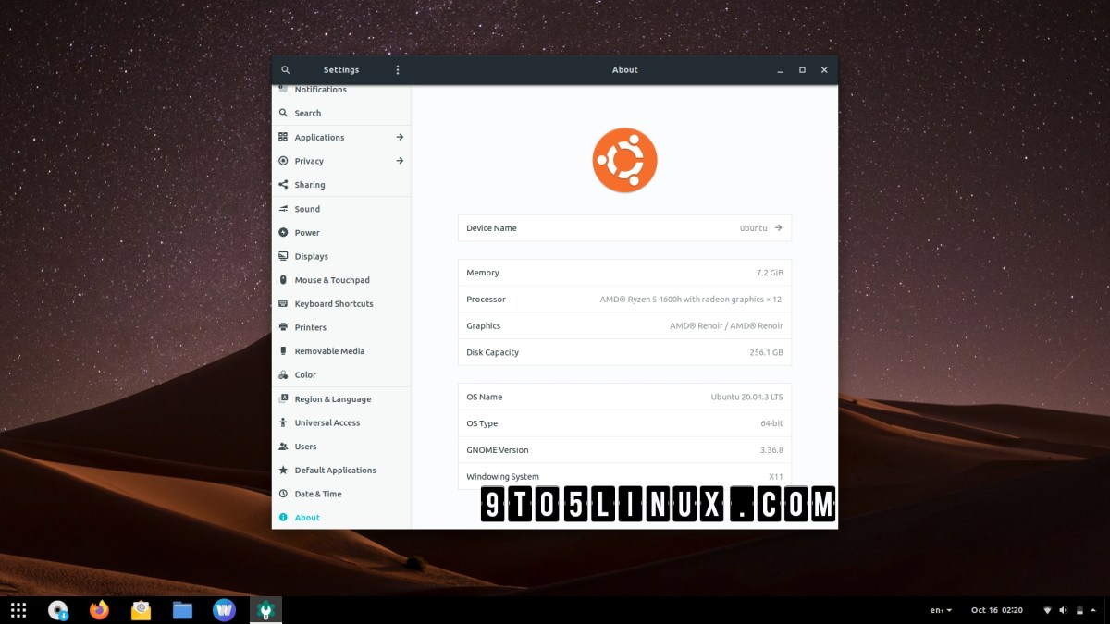
Task: Open the Files manager from taskbar
Action: pos(182,610)
